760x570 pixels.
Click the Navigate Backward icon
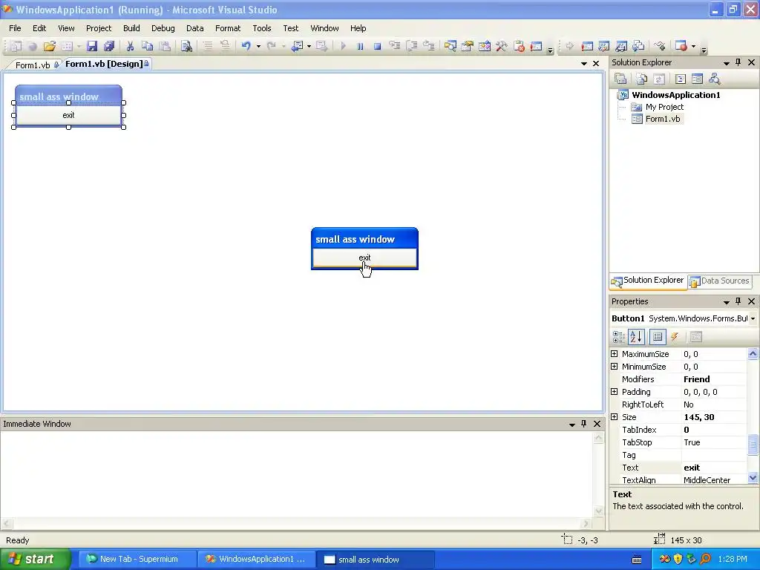tap(297, 47)
